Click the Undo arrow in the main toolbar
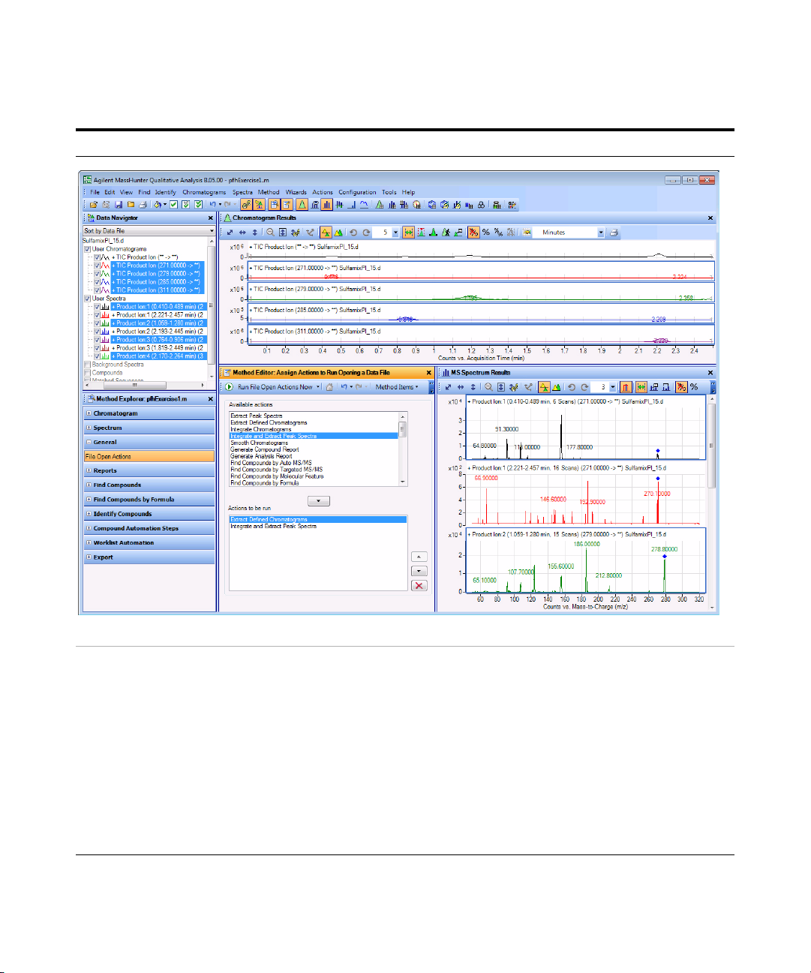 (213, 204)
